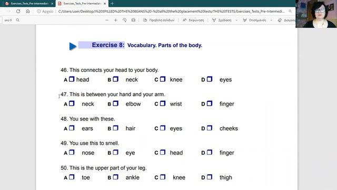Reload the page with the refresh icon
The height and width of the screenshot is (190, 337).
click(18, 11)
